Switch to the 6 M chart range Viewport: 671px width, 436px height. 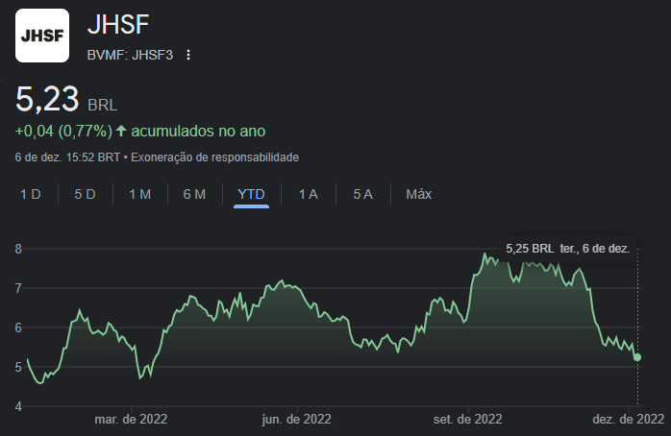[194, 194]
